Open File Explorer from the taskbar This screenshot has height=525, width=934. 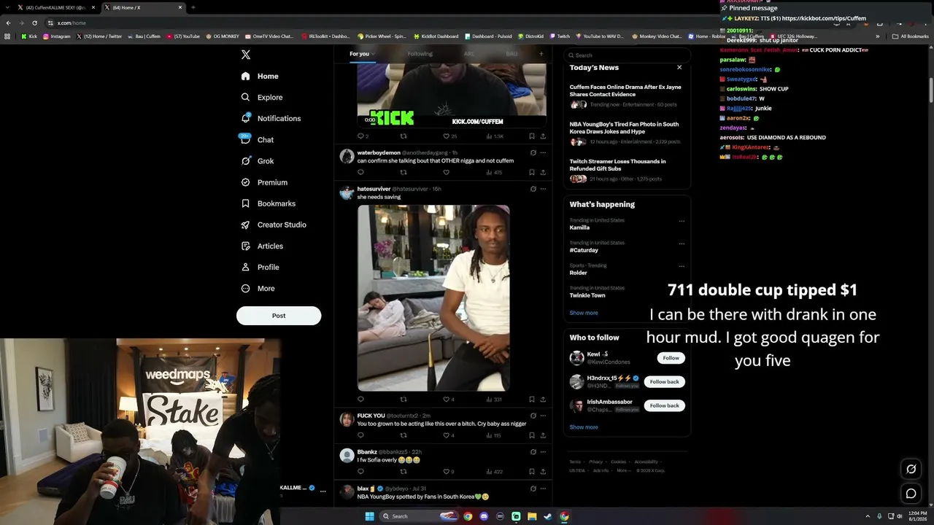click(532, 516)
